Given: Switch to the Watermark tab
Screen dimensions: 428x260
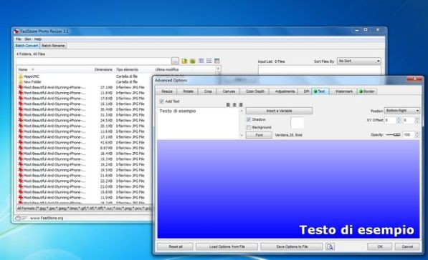Looking at the screenshot, I should 344,91.
